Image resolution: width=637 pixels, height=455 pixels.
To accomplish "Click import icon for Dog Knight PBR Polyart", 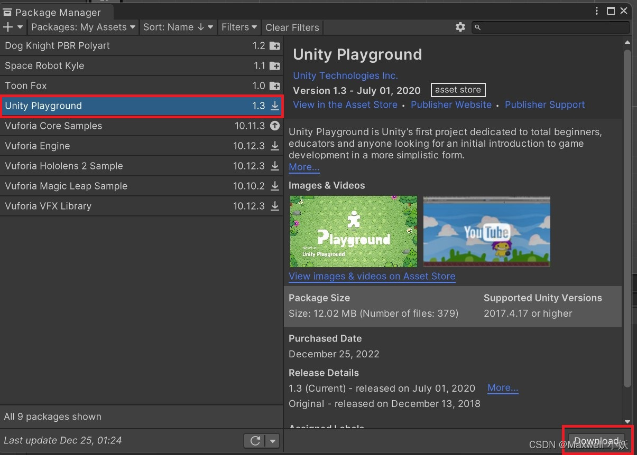I will pos(275,46).
